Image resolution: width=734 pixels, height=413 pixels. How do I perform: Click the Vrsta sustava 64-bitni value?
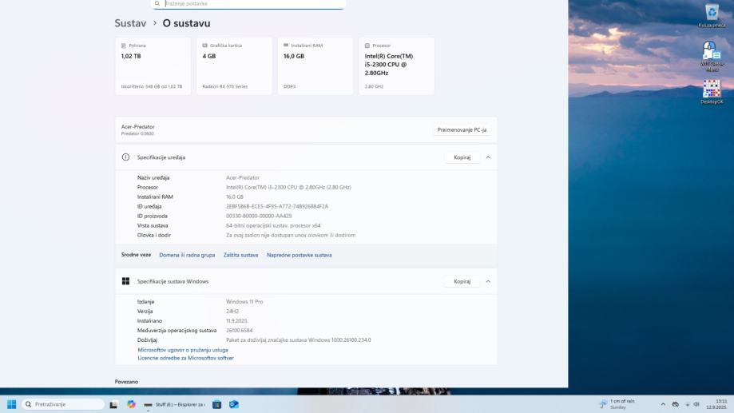pos(273,226)
